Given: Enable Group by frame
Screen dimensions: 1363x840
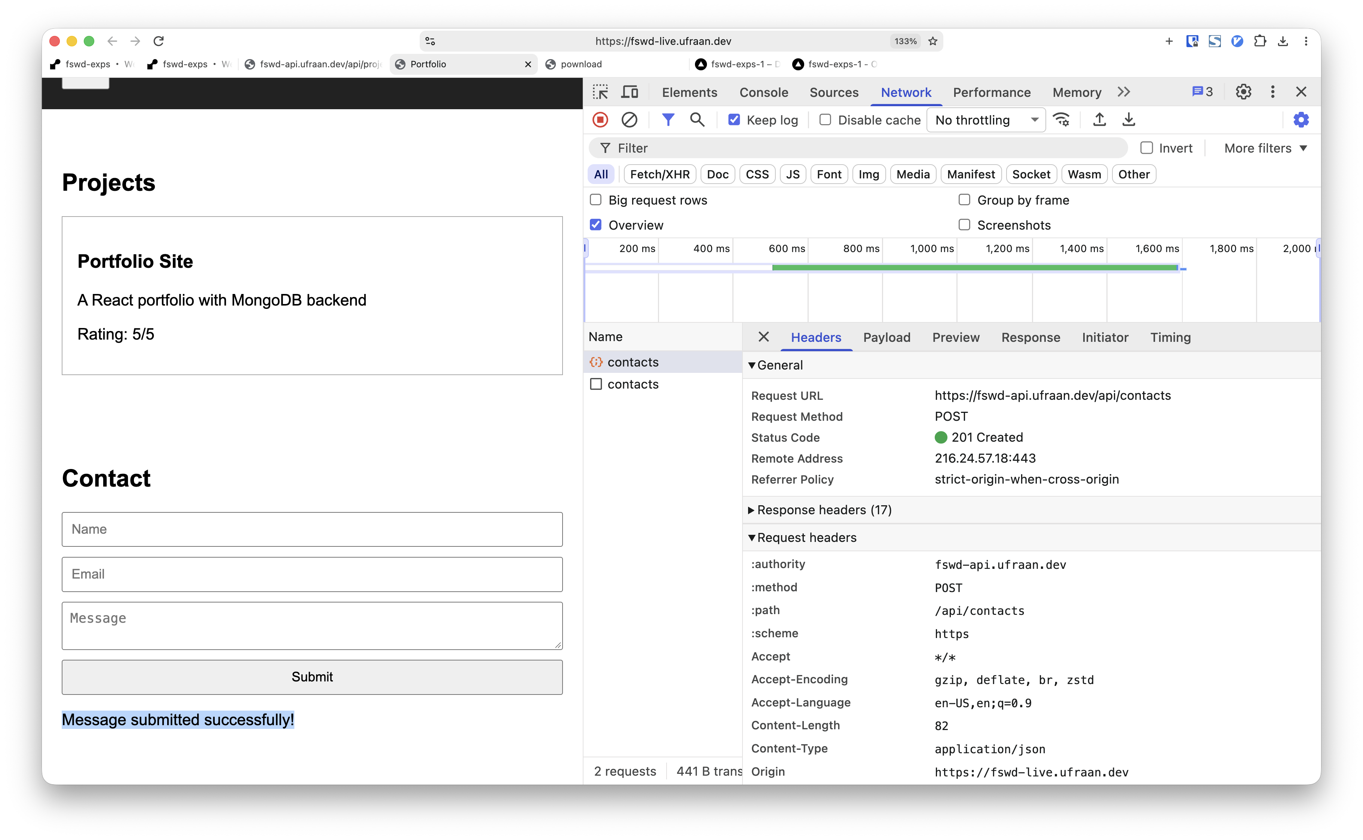Looking at the screenshot, I should tap(964, 200).
